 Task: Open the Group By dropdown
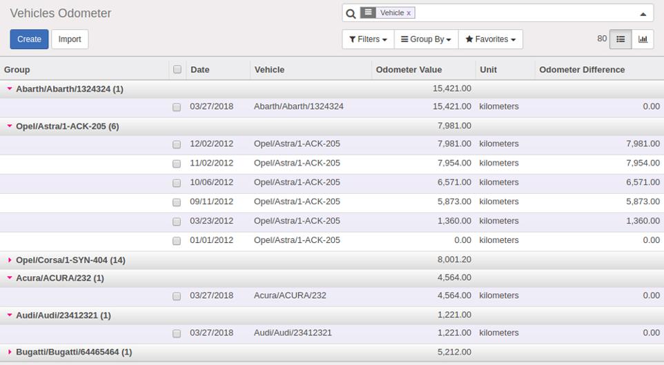426,39
